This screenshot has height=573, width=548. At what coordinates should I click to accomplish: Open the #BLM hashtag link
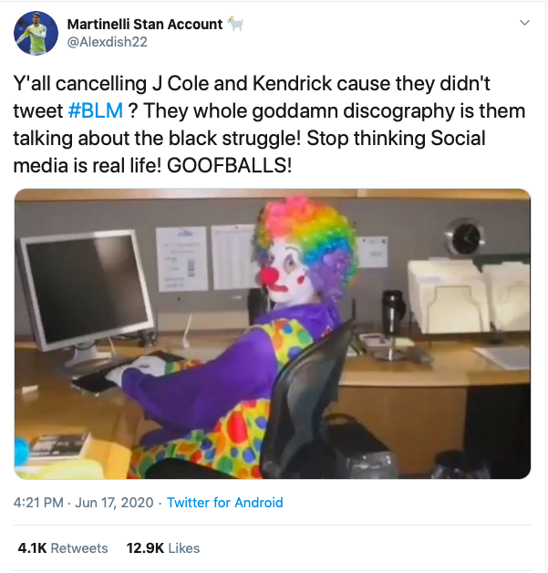pyautogui.click(x=96, y=110)
